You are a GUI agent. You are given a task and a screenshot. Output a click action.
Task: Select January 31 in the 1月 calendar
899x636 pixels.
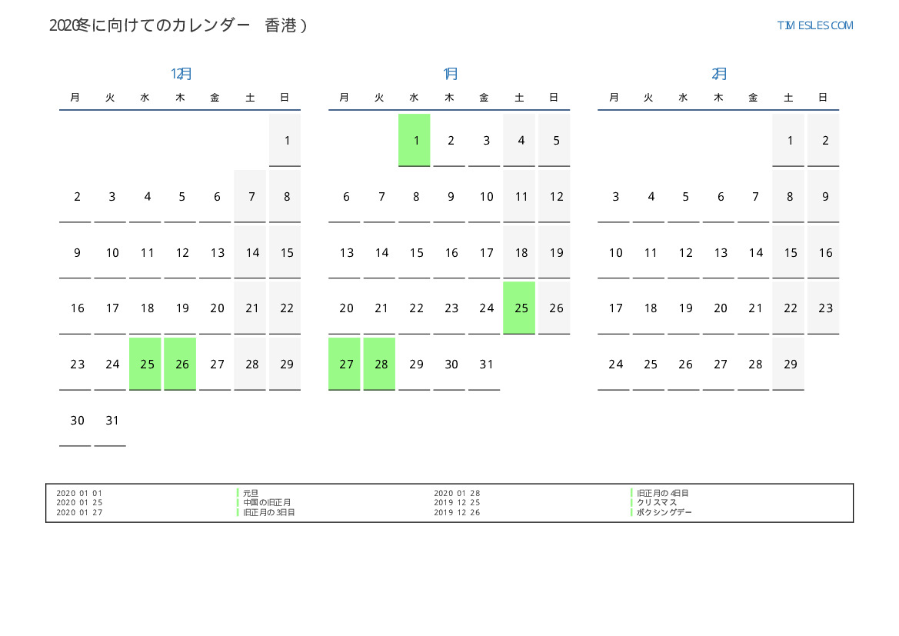click(x=484, y=365)
